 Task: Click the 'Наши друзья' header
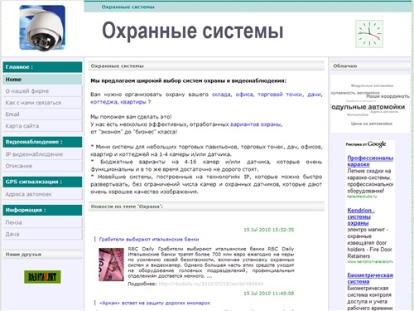pyautogui.click(x=42, y=254)
